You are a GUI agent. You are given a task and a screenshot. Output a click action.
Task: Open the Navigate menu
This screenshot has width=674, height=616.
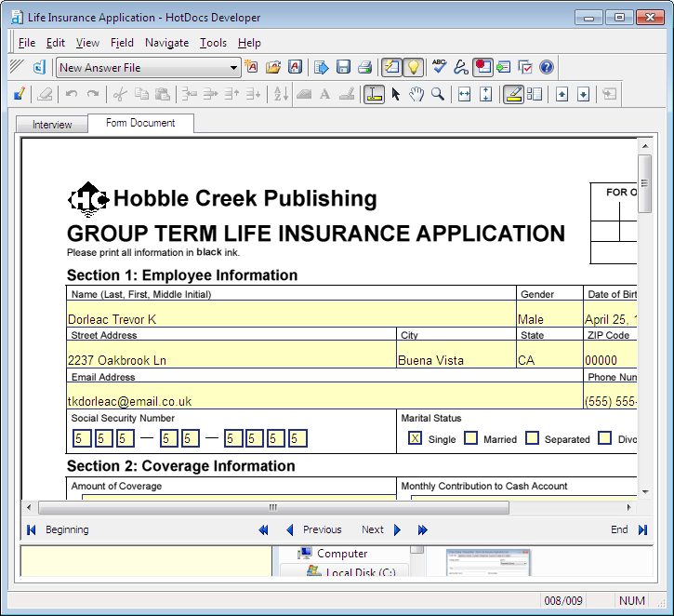pyautogui.click(x=166, y=43)
